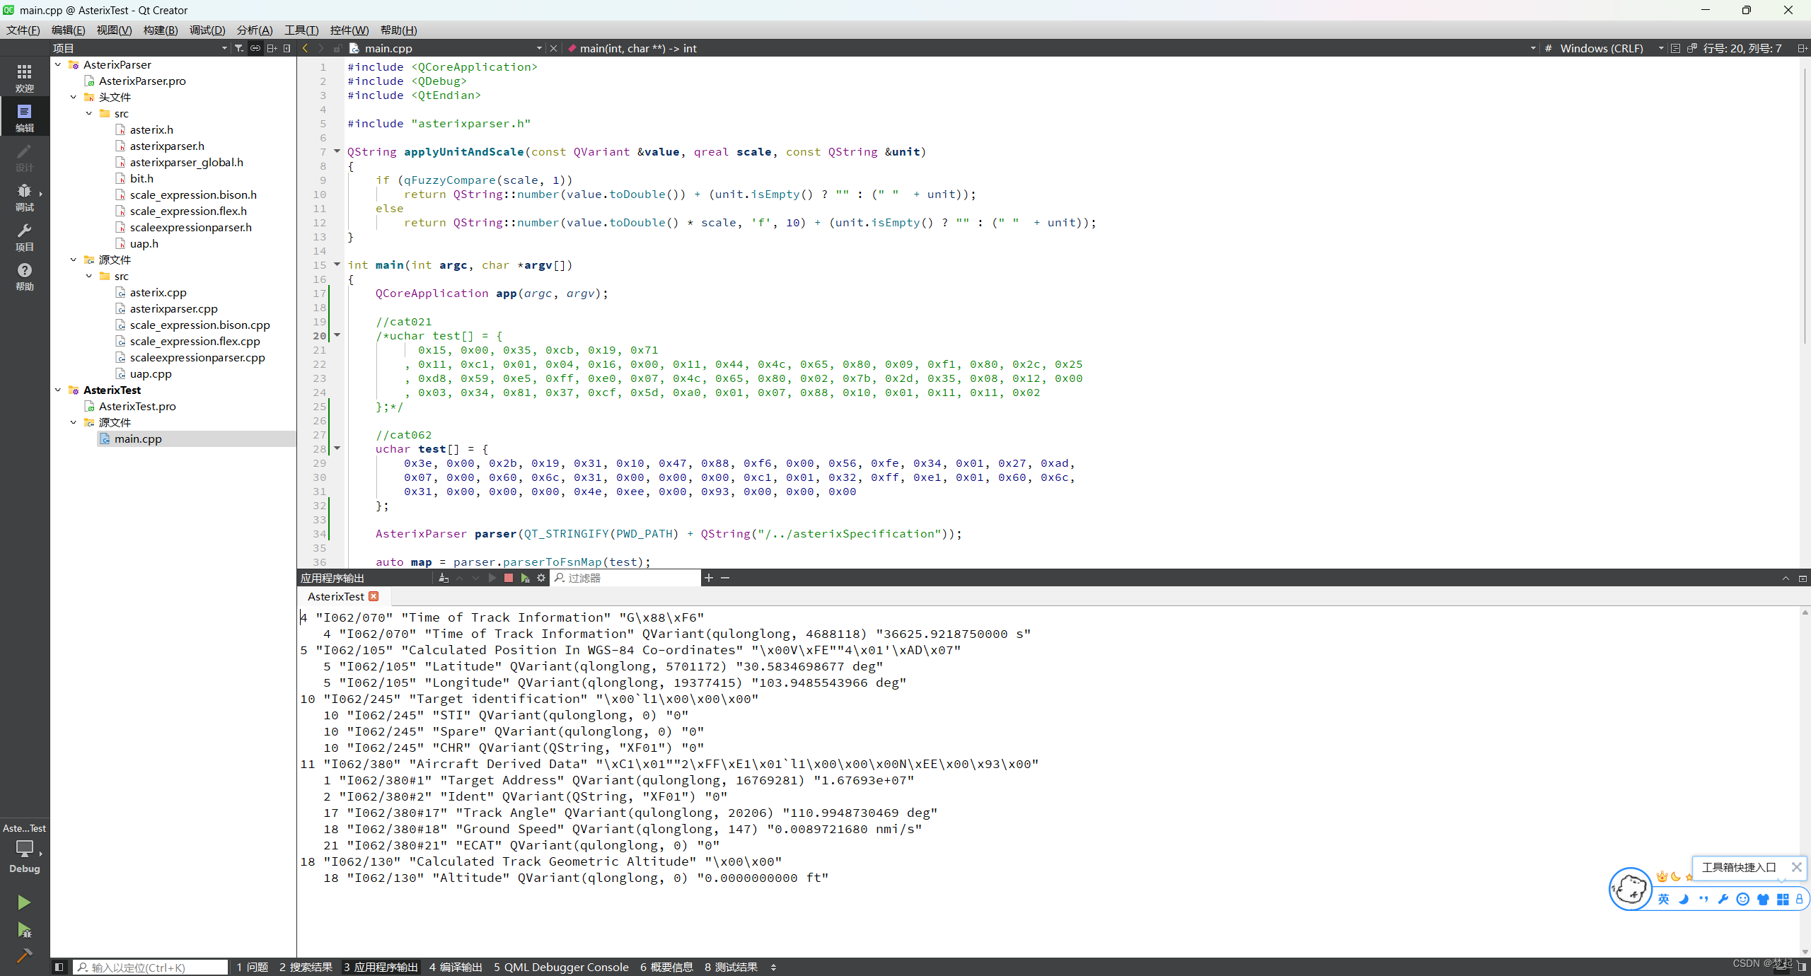The image size is (1811, 976).
Task: Switch to 4 编译输出 output tab
Action: pos(455,967)
